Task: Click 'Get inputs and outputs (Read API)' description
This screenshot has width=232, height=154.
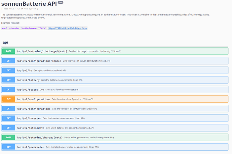Action: point(50,70)
